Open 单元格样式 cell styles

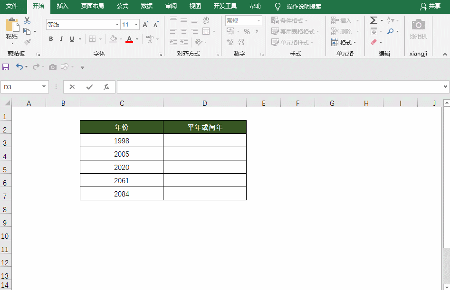pos(292,42)
